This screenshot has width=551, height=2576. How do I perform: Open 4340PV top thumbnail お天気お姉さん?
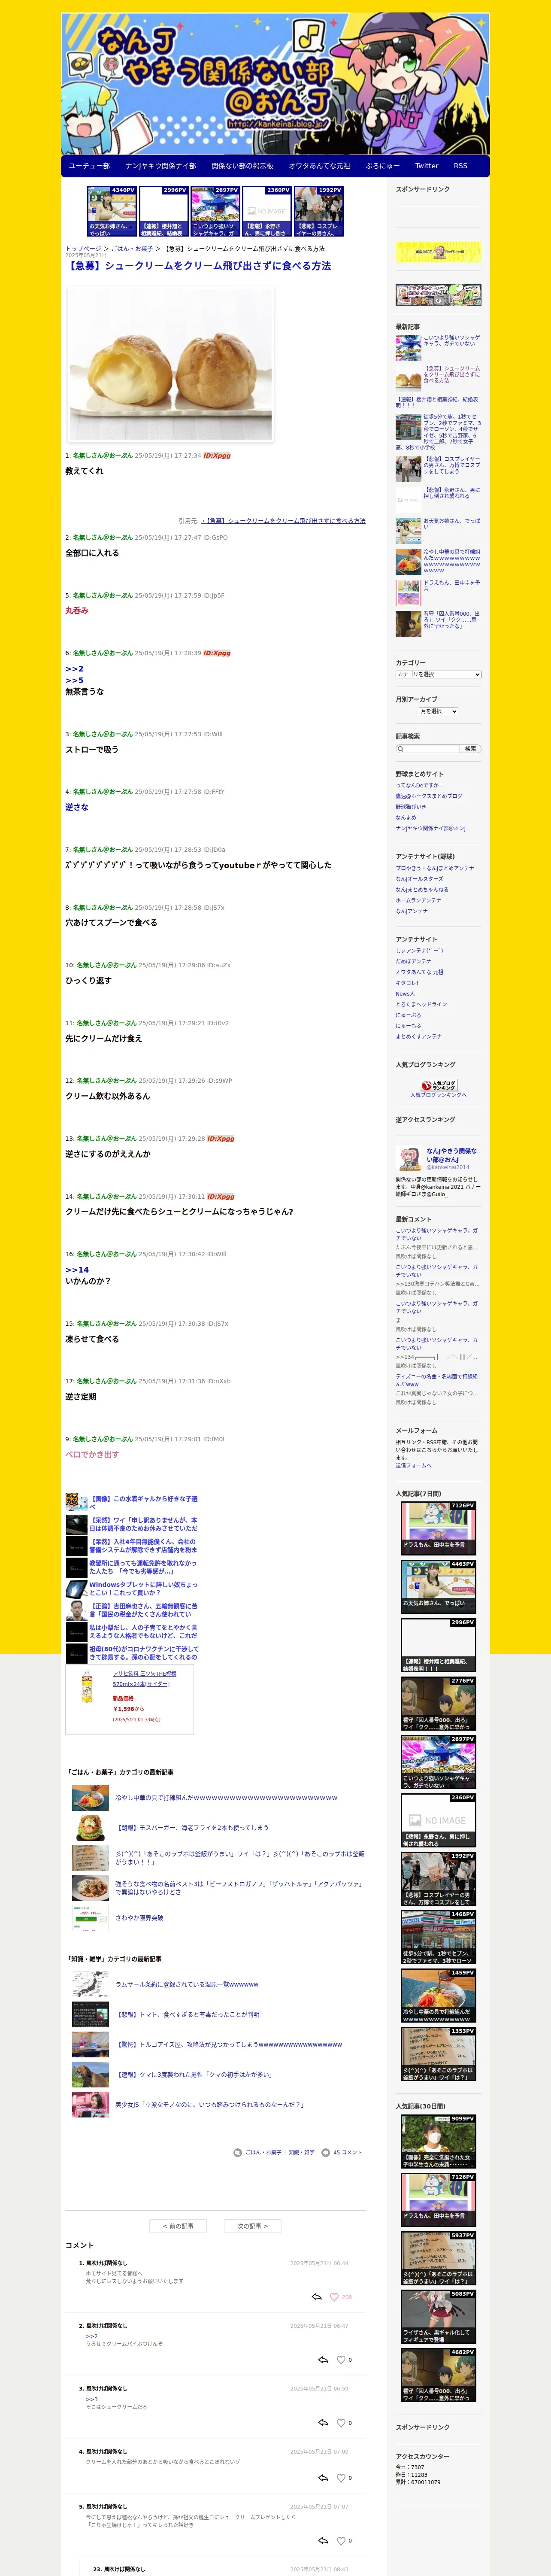coord(111,211)
